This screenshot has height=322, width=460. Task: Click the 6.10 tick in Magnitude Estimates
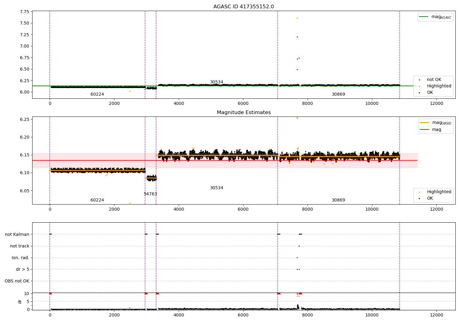click(24, 173)
